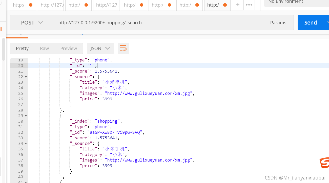
Task: Click the Send button
Action: coord(311,22)
